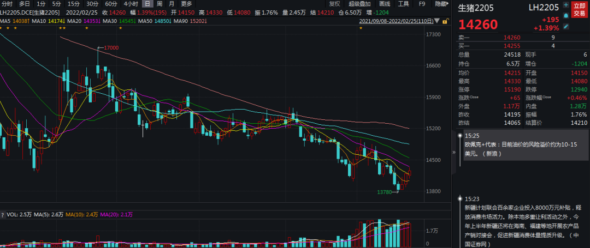Click the 立即交易 trade button
This screenshot has width=590, height=248.
[579, 10]
